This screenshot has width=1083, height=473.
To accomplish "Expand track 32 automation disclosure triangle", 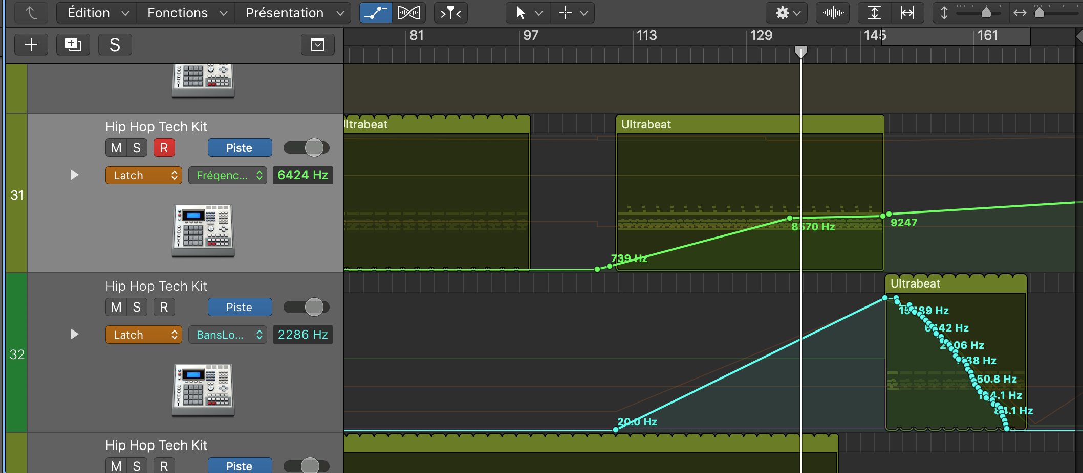I will [74, 334].
